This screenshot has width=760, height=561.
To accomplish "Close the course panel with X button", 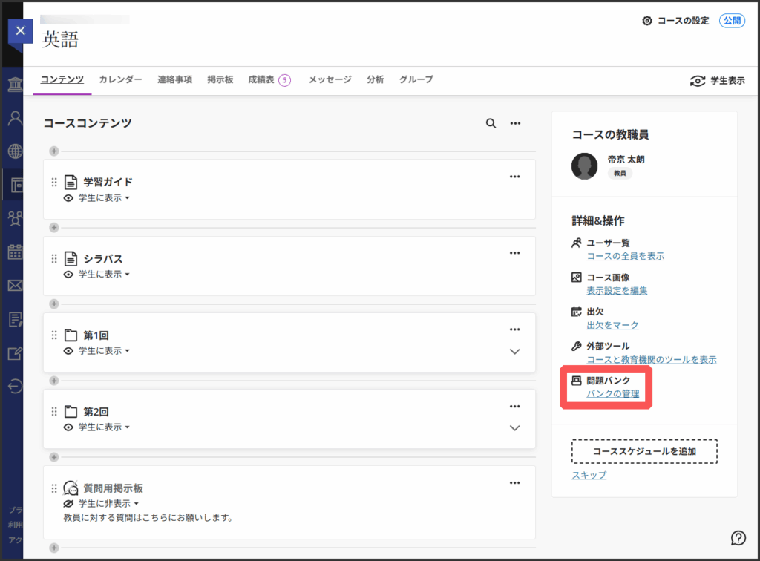I will coord(20,31).
